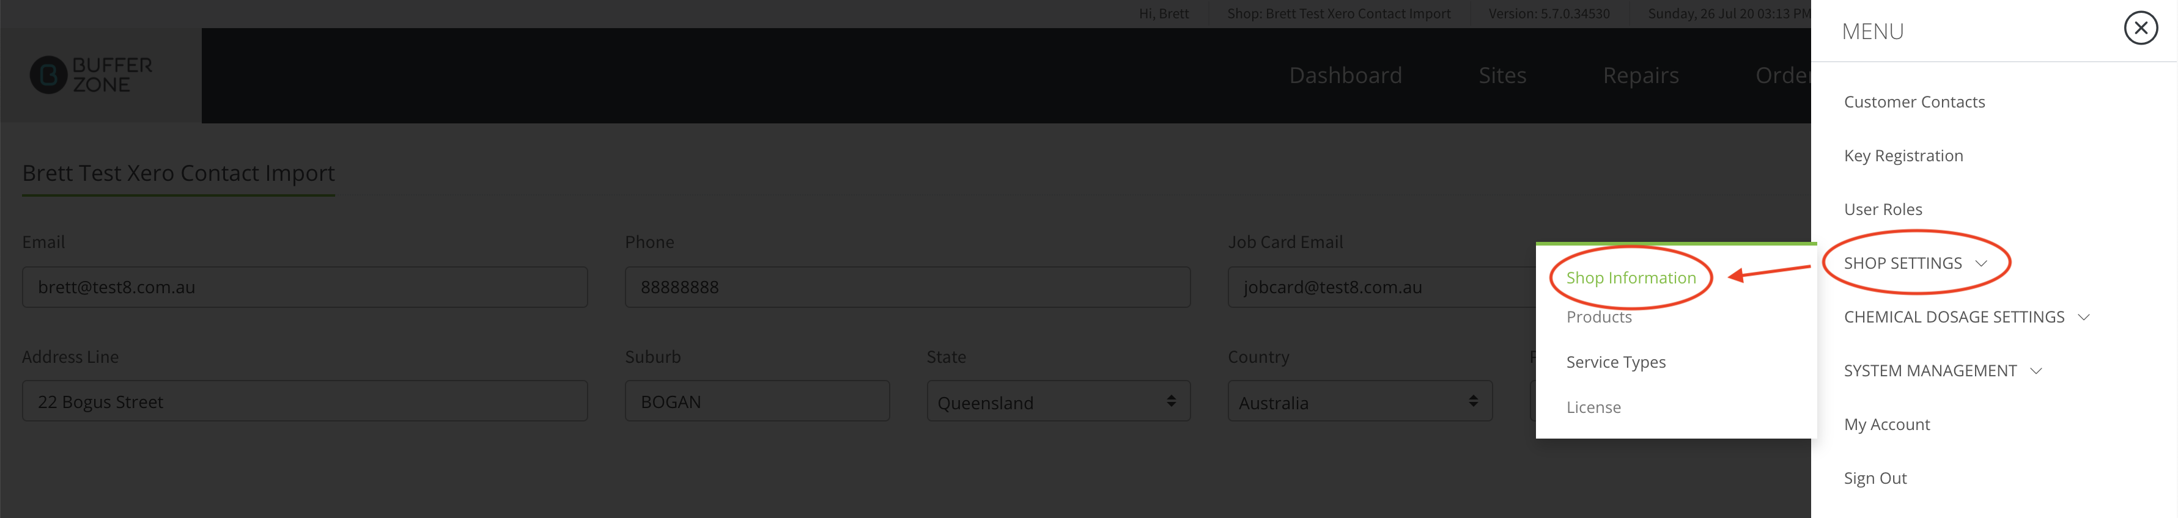Click the date and time text
The image size is (2178, 518).
point(1728,13)
